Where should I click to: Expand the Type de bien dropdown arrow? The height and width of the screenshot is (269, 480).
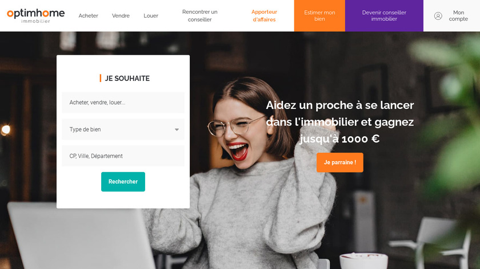pos(177,129)
